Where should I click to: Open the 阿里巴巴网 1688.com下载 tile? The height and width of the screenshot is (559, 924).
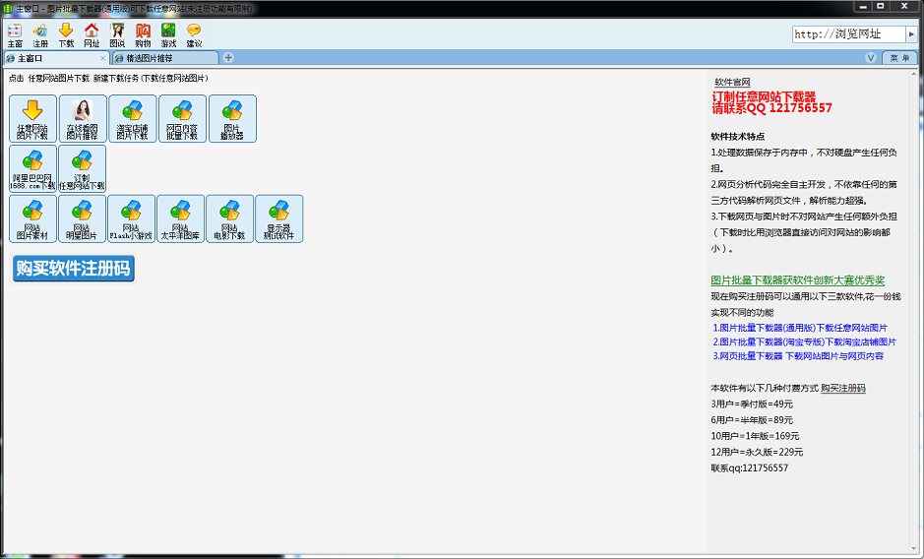click(33, 168)
